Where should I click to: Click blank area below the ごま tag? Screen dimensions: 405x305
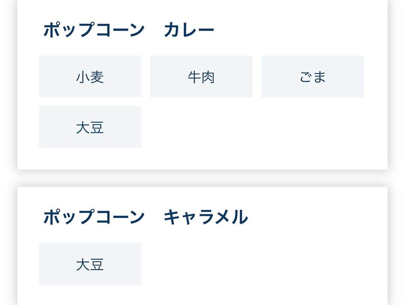pos(312,127)
